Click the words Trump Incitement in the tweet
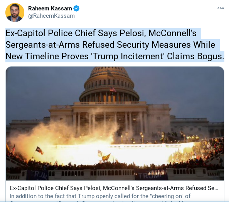229x202 pixels. coord(127,56)
